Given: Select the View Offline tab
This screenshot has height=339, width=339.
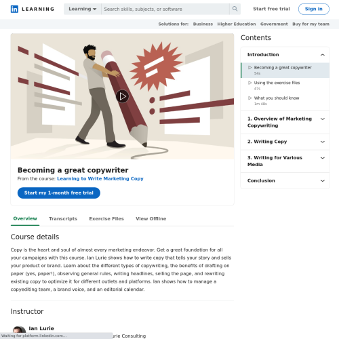Looking at the screenshot, I should tap(151, 218).
